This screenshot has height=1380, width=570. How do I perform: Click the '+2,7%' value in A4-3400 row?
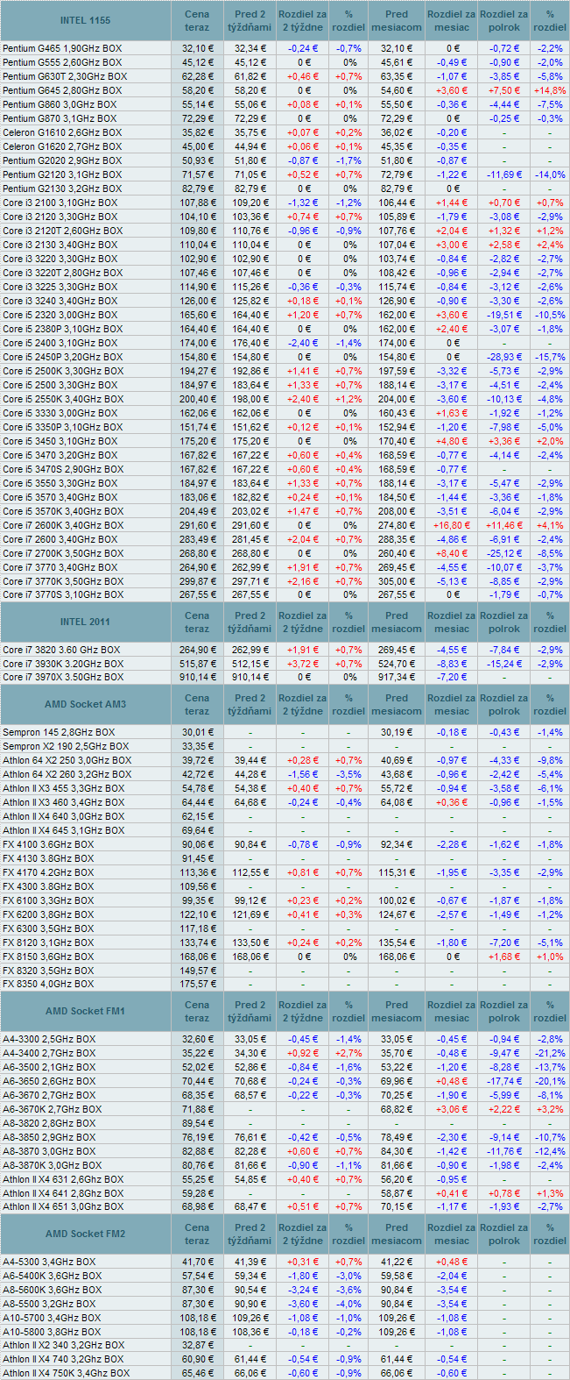click(x=349, y=1053)
